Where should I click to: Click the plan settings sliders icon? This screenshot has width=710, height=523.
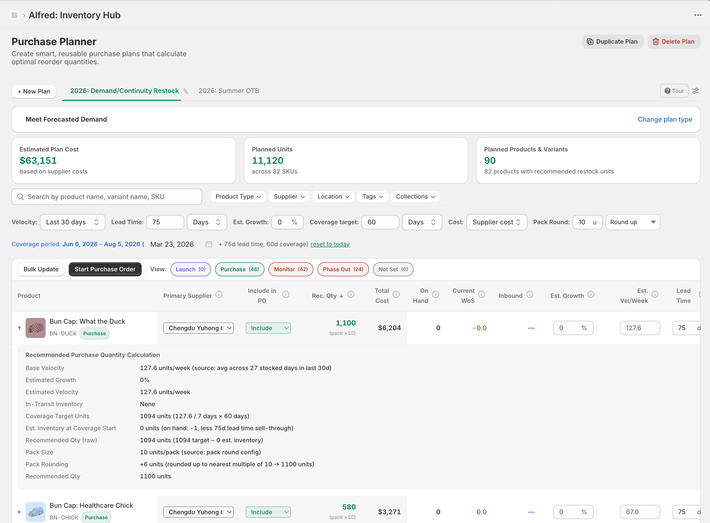coord(695,91)
